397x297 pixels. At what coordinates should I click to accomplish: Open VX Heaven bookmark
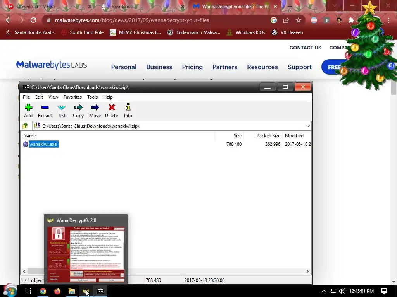(287, 32)
